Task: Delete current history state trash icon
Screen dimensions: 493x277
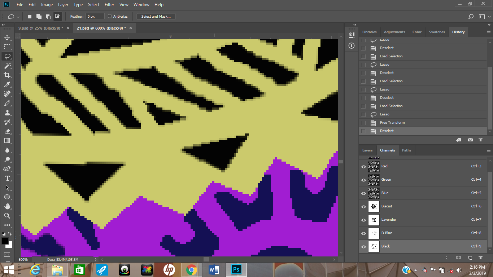Action: point(480,140)
